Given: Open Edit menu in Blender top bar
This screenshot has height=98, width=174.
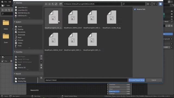Looking at the screenshot, I should 10,2.
